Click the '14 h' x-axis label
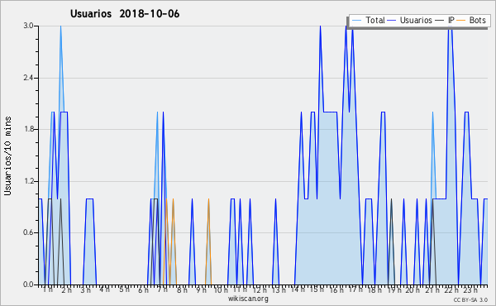This screenshot has height=306, width=496. [x=298, y=289]
